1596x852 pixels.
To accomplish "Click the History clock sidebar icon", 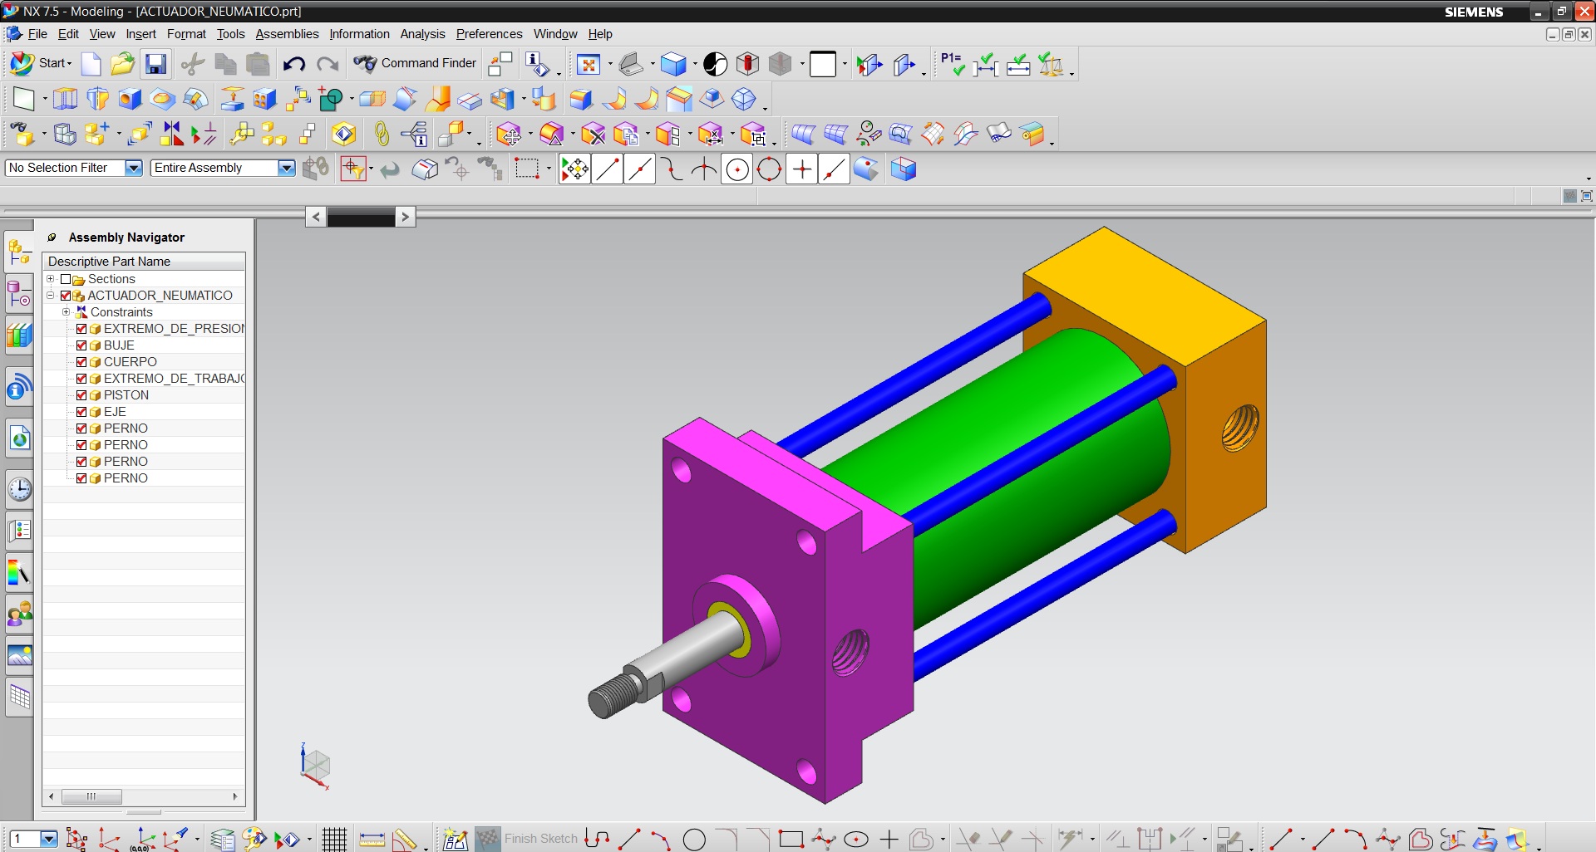I will point(19,489).
